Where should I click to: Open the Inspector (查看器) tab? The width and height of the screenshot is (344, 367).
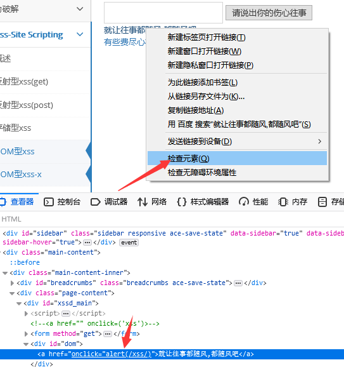click(x=18, y=202)
